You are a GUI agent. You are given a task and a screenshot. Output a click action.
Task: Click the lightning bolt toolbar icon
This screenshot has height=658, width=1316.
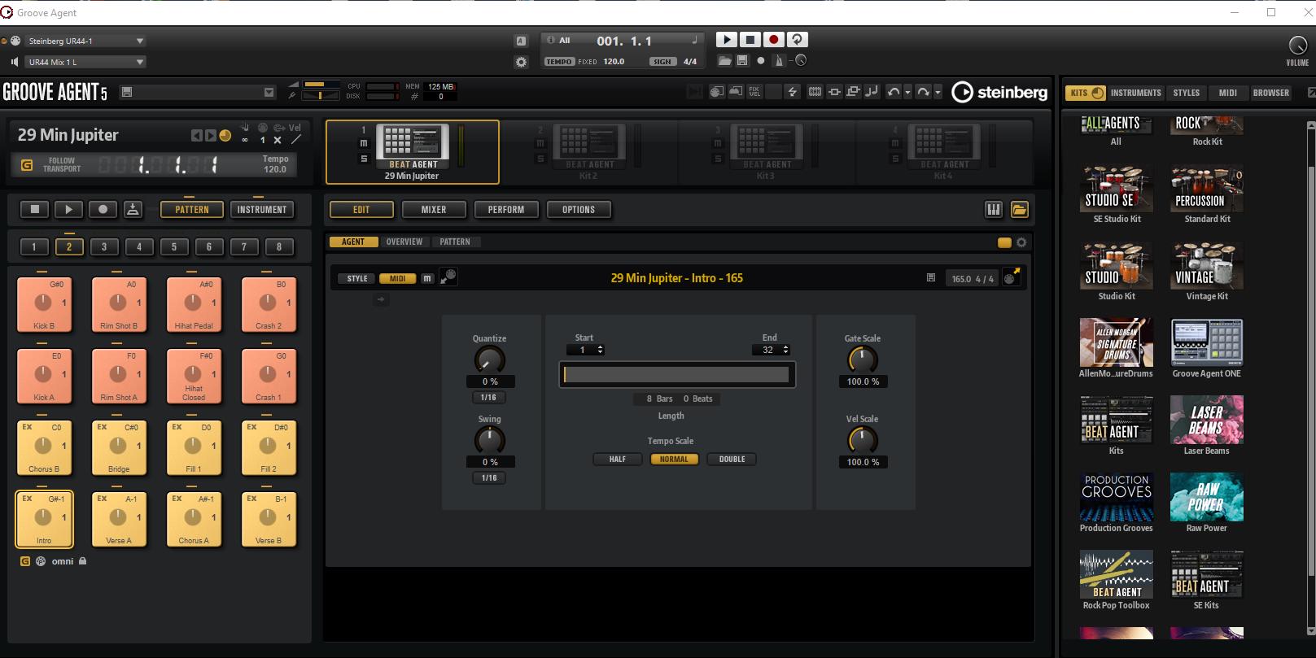[x=792, y=92]
